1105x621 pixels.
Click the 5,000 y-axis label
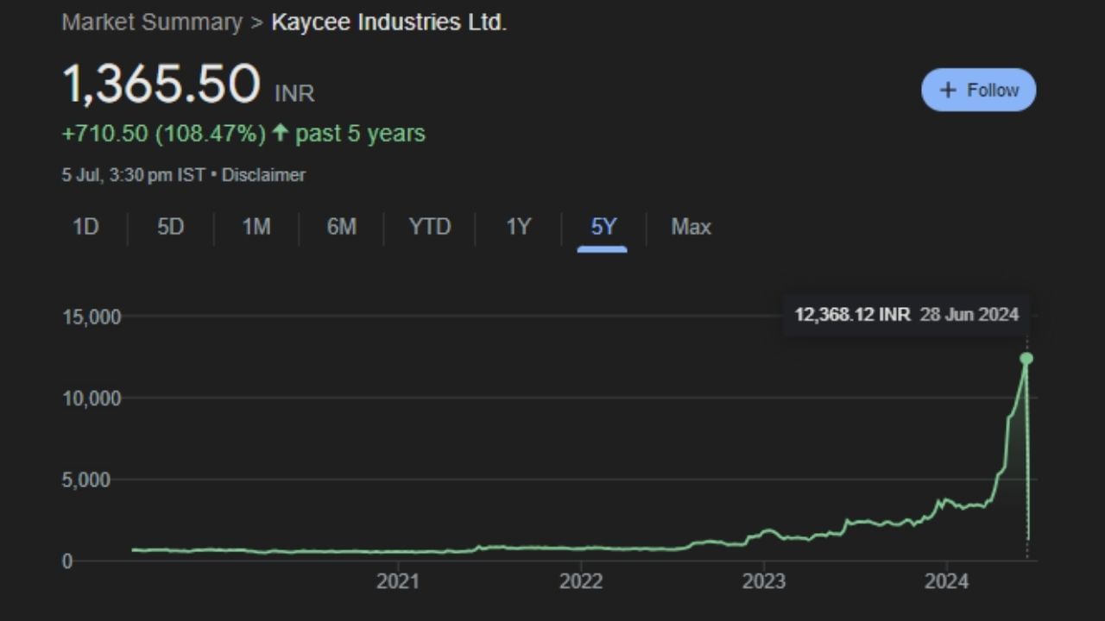(x=86, y=480)
